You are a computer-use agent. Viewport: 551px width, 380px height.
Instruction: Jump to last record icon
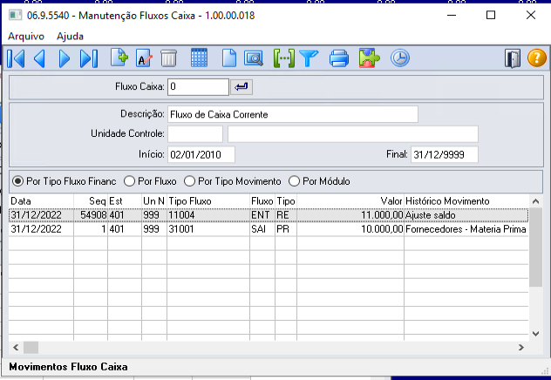[x=89, y=58]
